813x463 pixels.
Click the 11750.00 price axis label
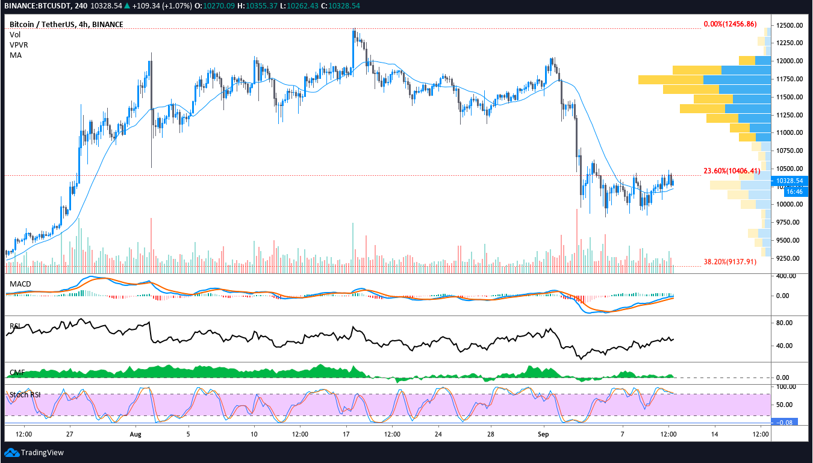(790, 79)
